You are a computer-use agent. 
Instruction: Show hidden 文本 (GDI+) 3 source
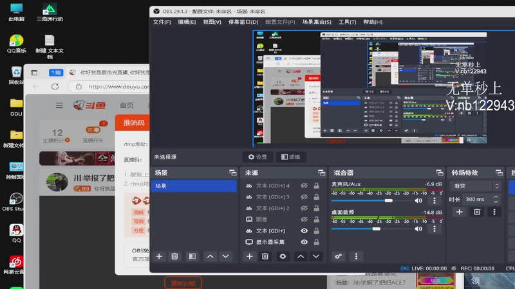click(x=304, y=197)
